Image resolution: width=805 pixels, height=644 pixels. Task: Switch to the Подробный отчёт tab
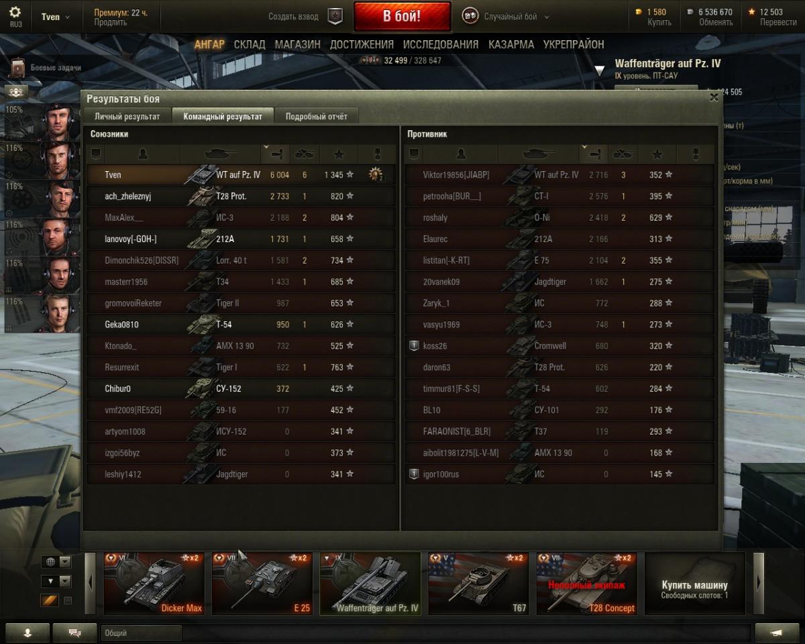click(x=317, y=116)
